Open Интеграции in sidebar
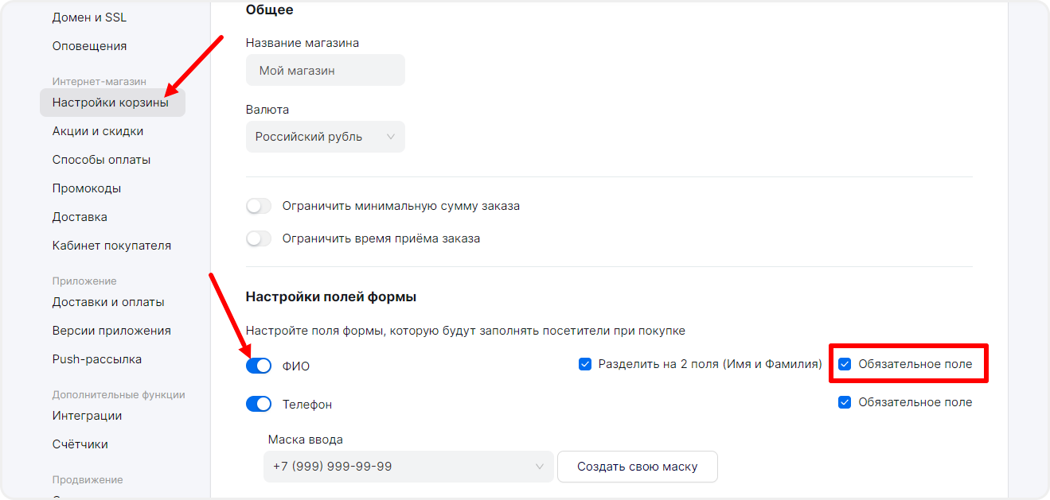 (87, 416)
